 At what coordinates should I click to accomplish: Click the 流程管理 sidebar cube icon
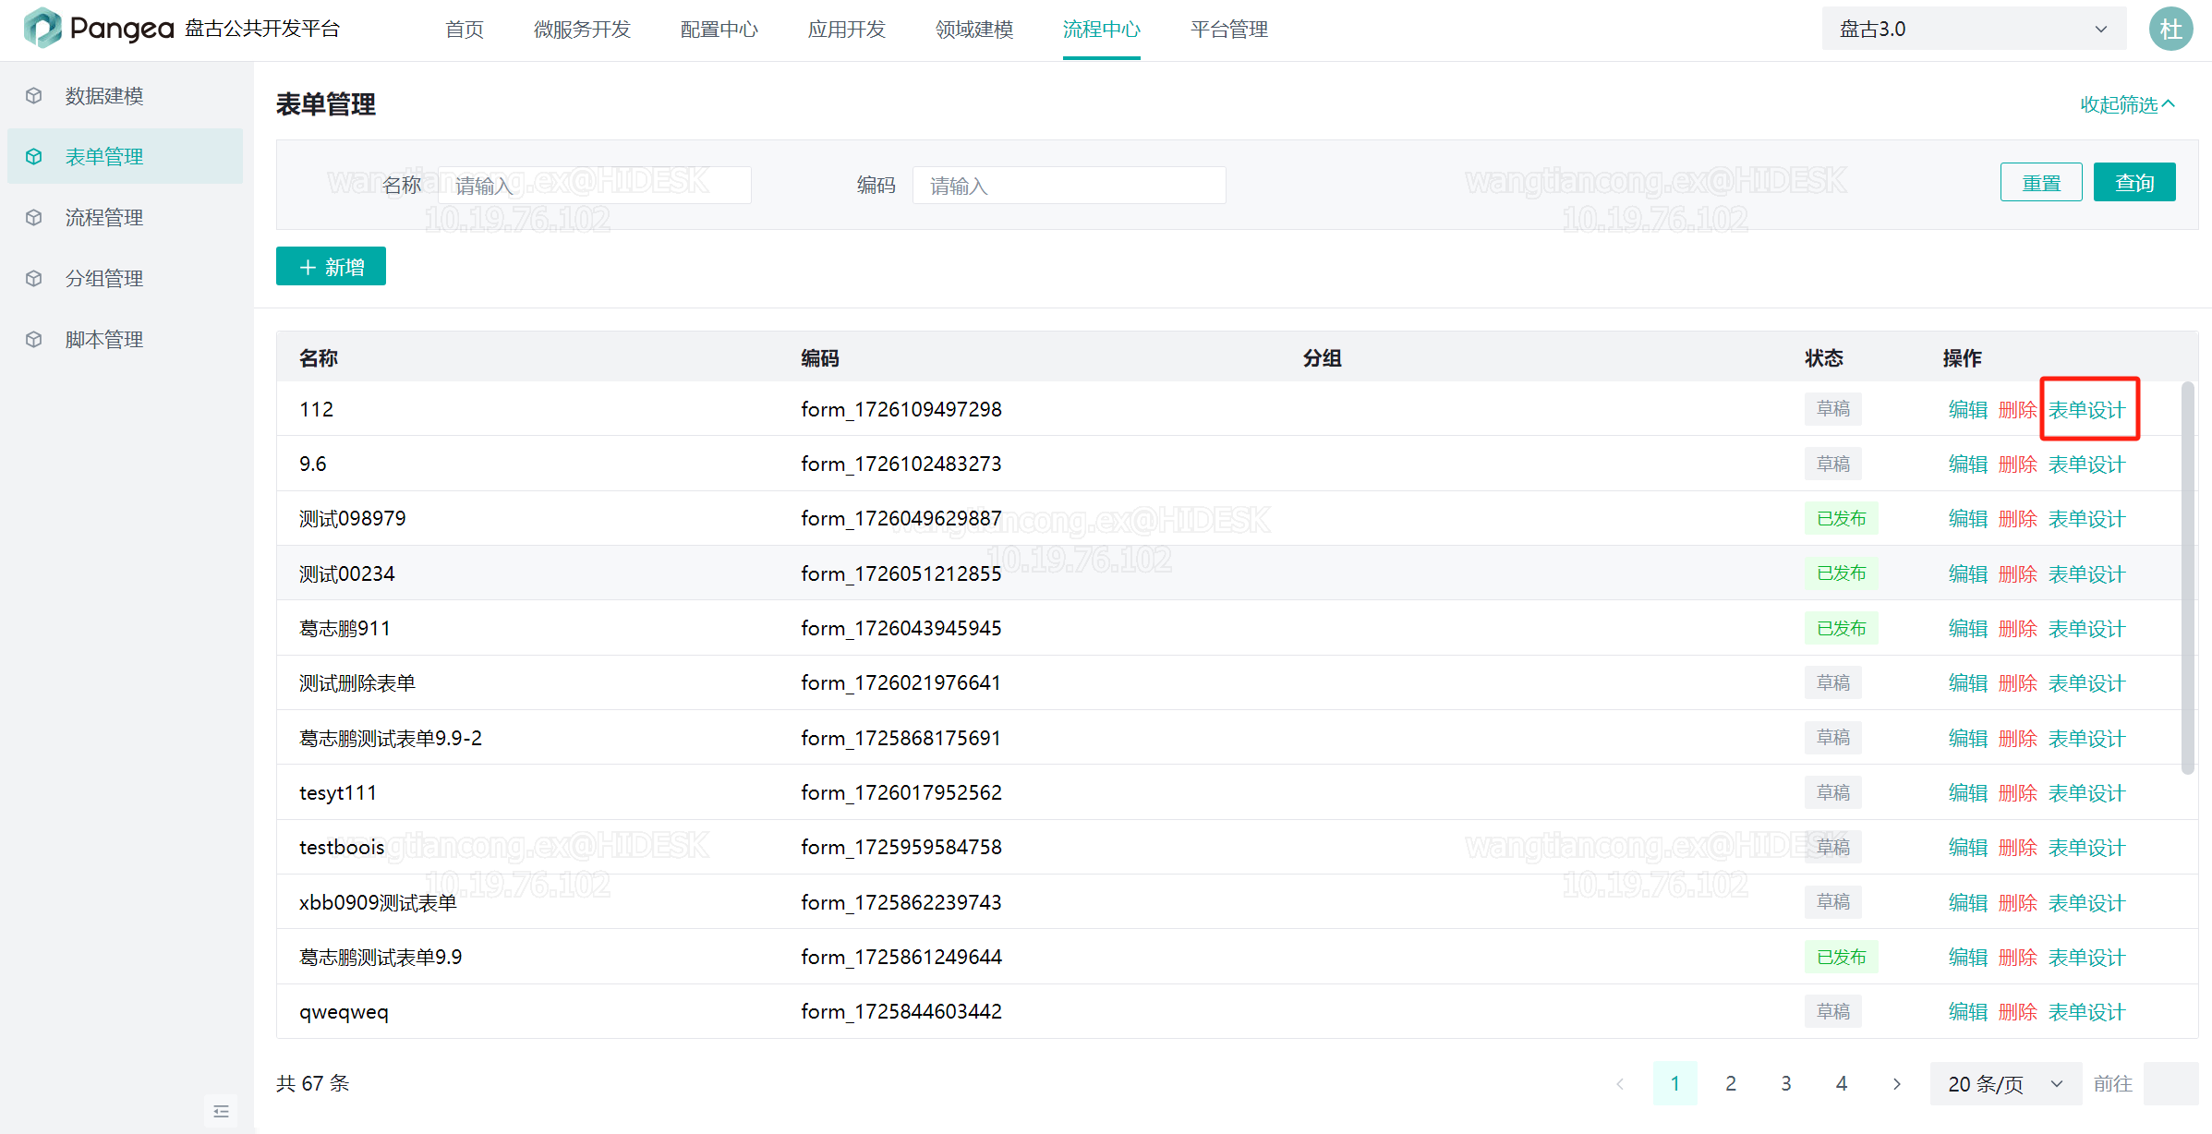point(34,218)
